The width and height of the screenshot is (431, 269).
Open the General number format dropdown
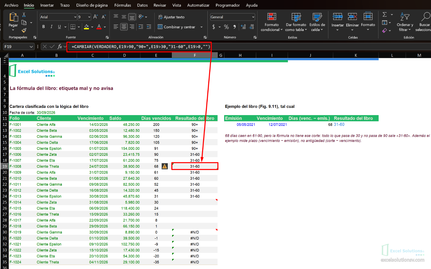(253, 17)
